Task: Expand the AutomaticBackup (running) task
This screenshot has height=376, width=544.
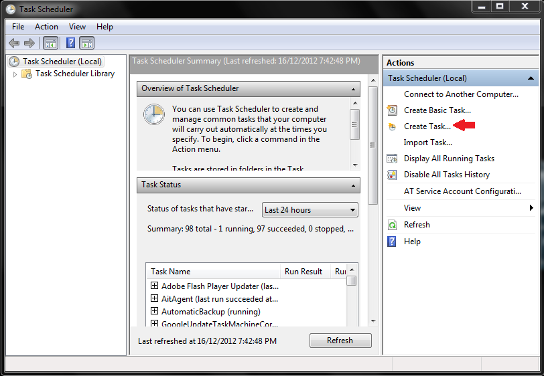Action: (x=154, y=311)
